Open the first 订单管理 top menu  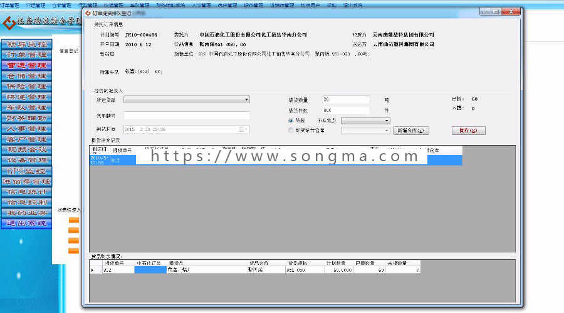(9, 5)
